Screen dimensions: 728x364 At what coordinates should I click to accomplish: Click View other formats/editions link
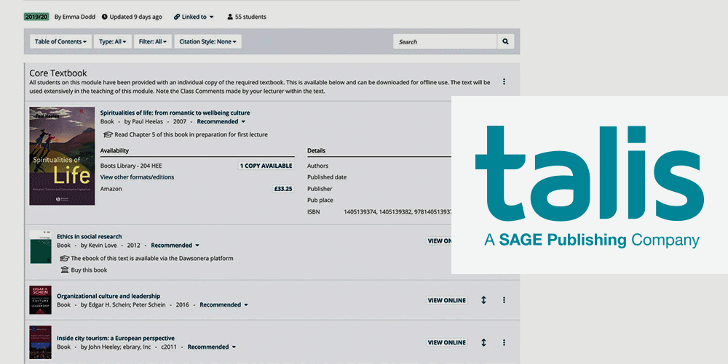click(137, 177)
